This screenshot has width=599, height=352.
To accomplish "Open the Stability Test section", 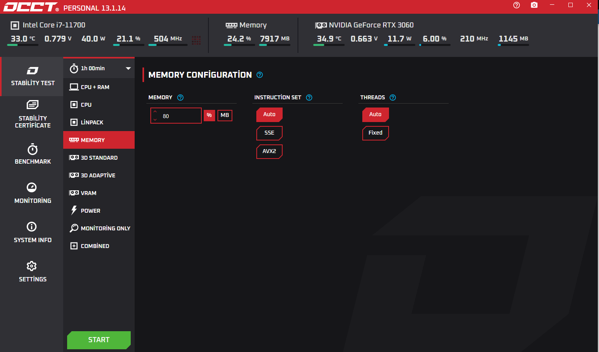I will (x=33, y=77).
